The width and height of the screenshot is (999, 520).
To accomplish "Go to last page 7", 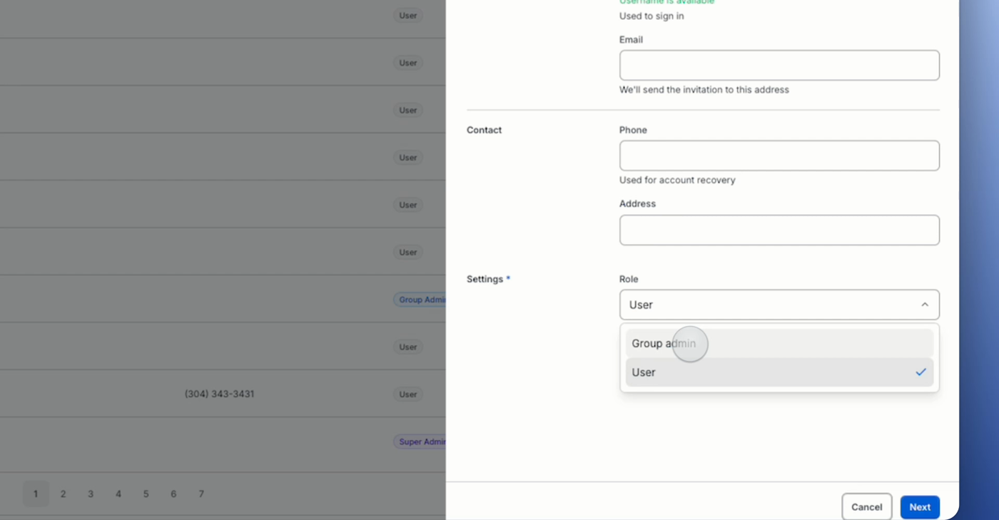I will (201, 494).
